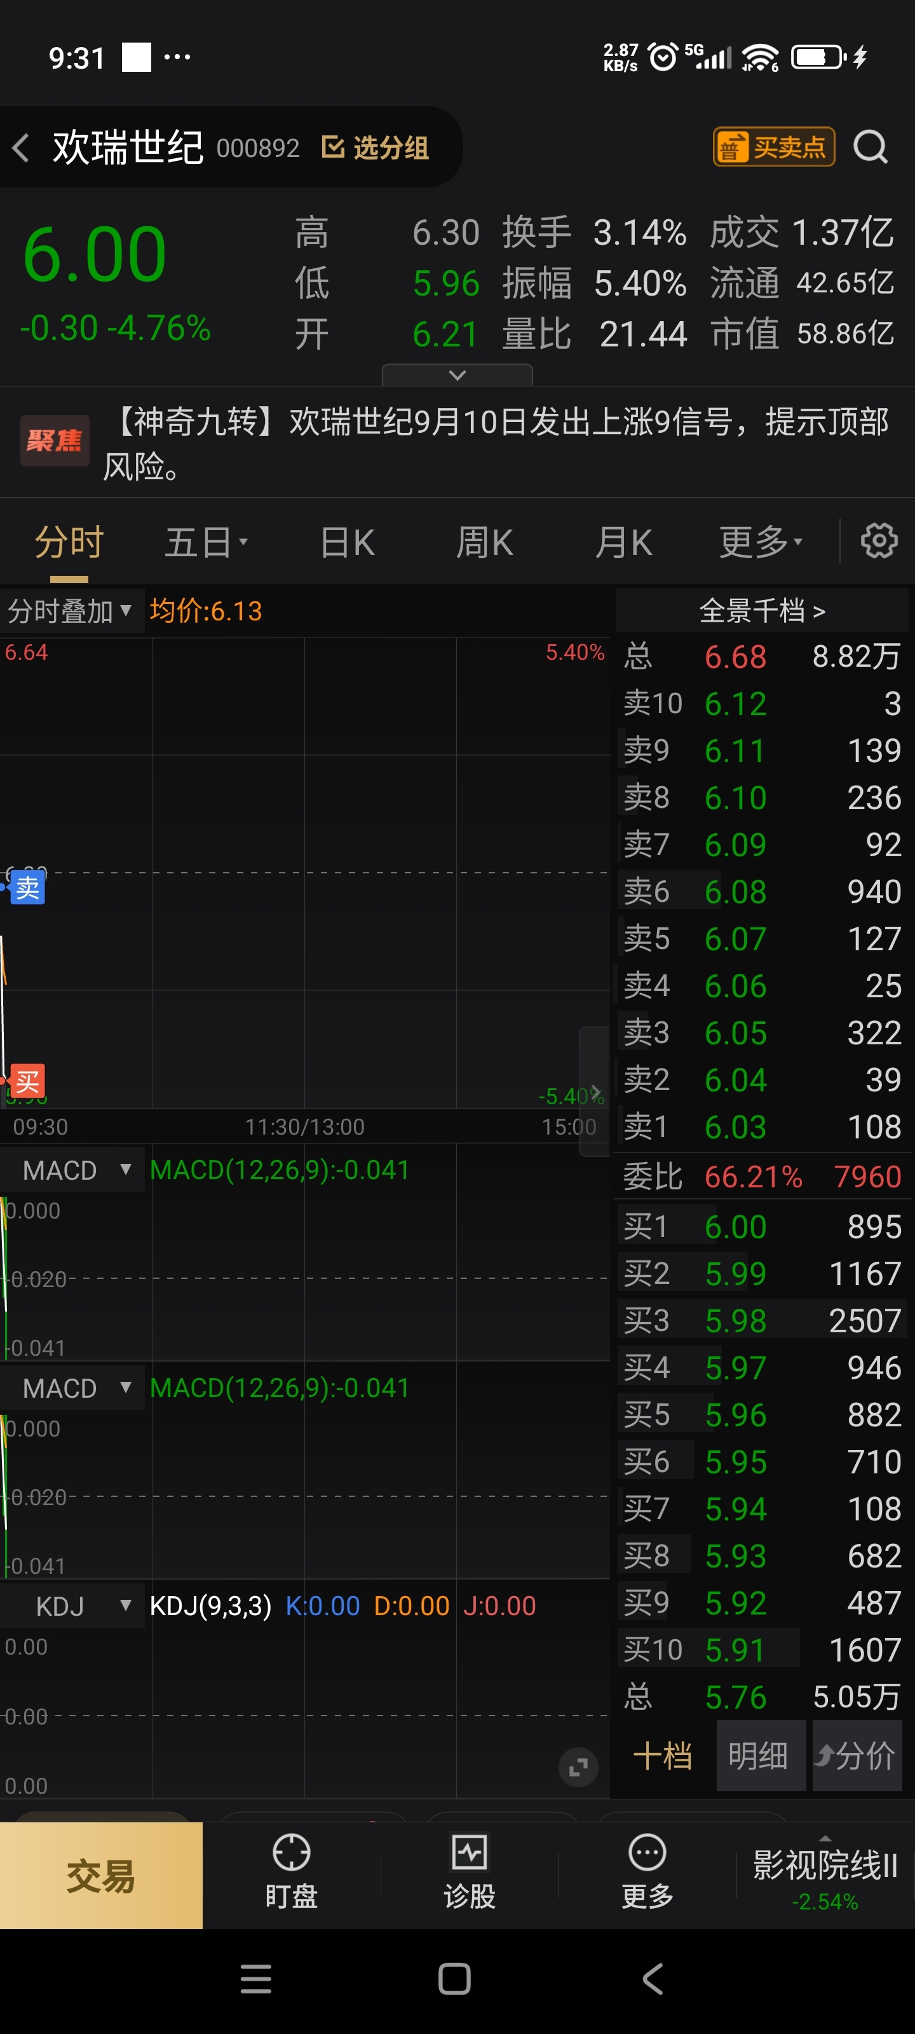915x2034 pixels.
Task: Tap the 买1 6.00 order row
Action: [762, 1226]
